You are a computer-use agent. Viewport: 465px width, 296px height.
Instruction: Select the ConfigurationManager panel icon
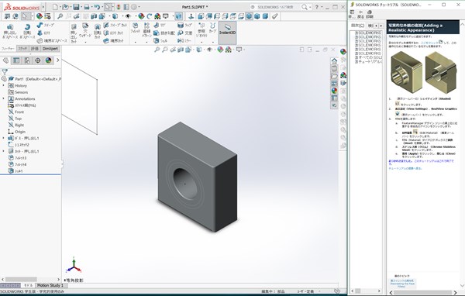point(27,60)
